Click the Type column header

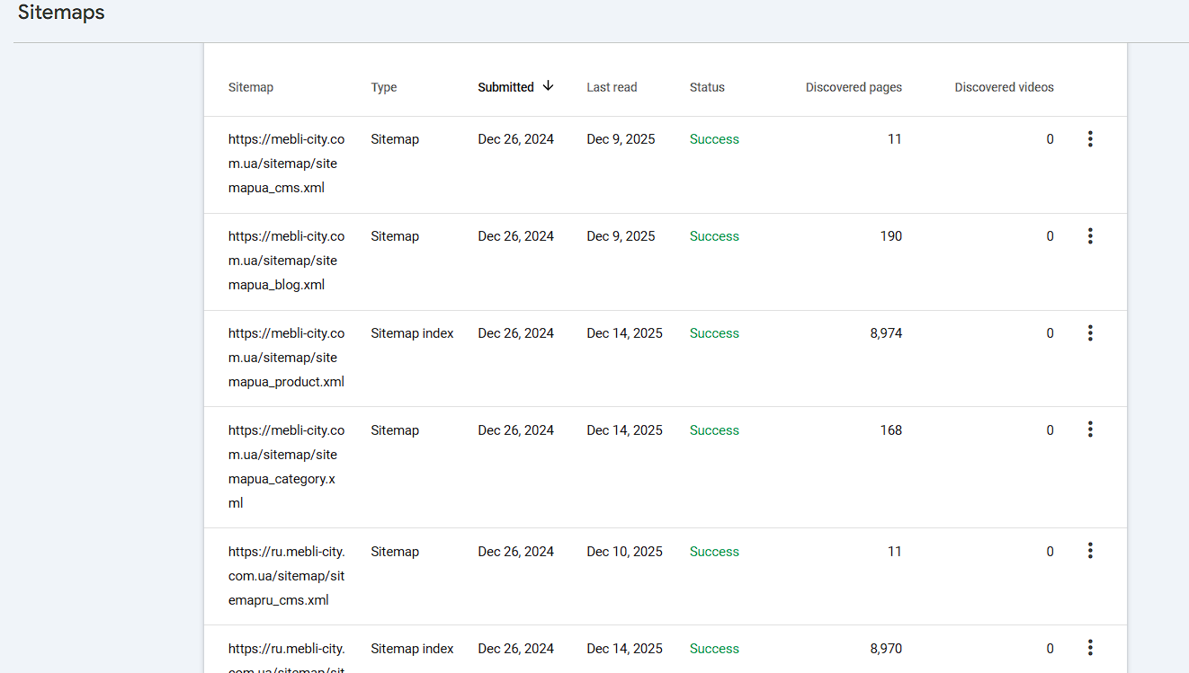pyautogui.click(x=384, y=87)
